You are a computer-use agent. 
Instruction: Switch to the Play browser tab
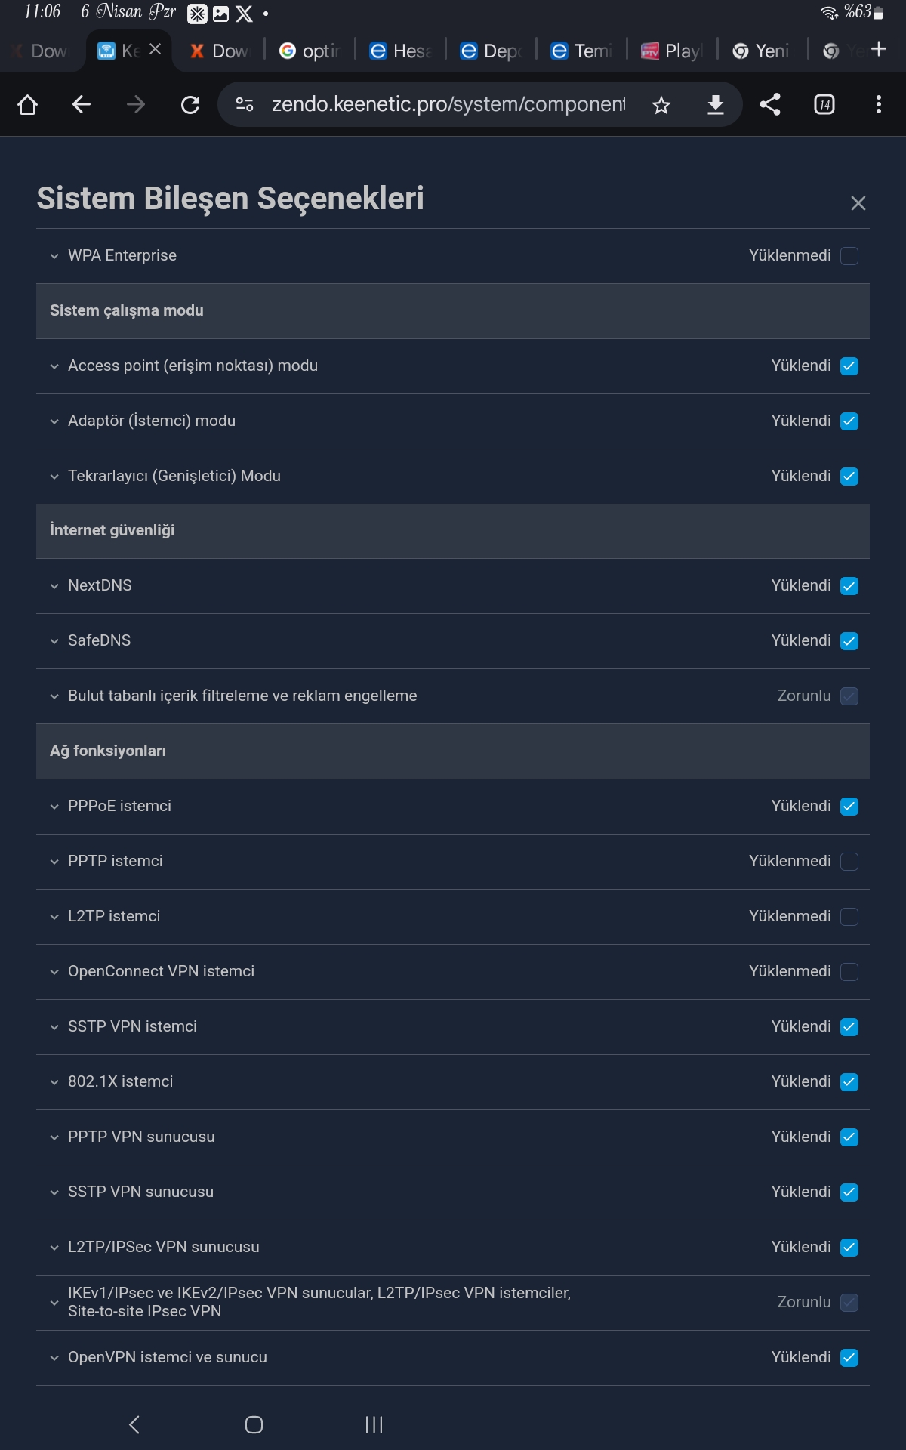[x=672, y=51]
